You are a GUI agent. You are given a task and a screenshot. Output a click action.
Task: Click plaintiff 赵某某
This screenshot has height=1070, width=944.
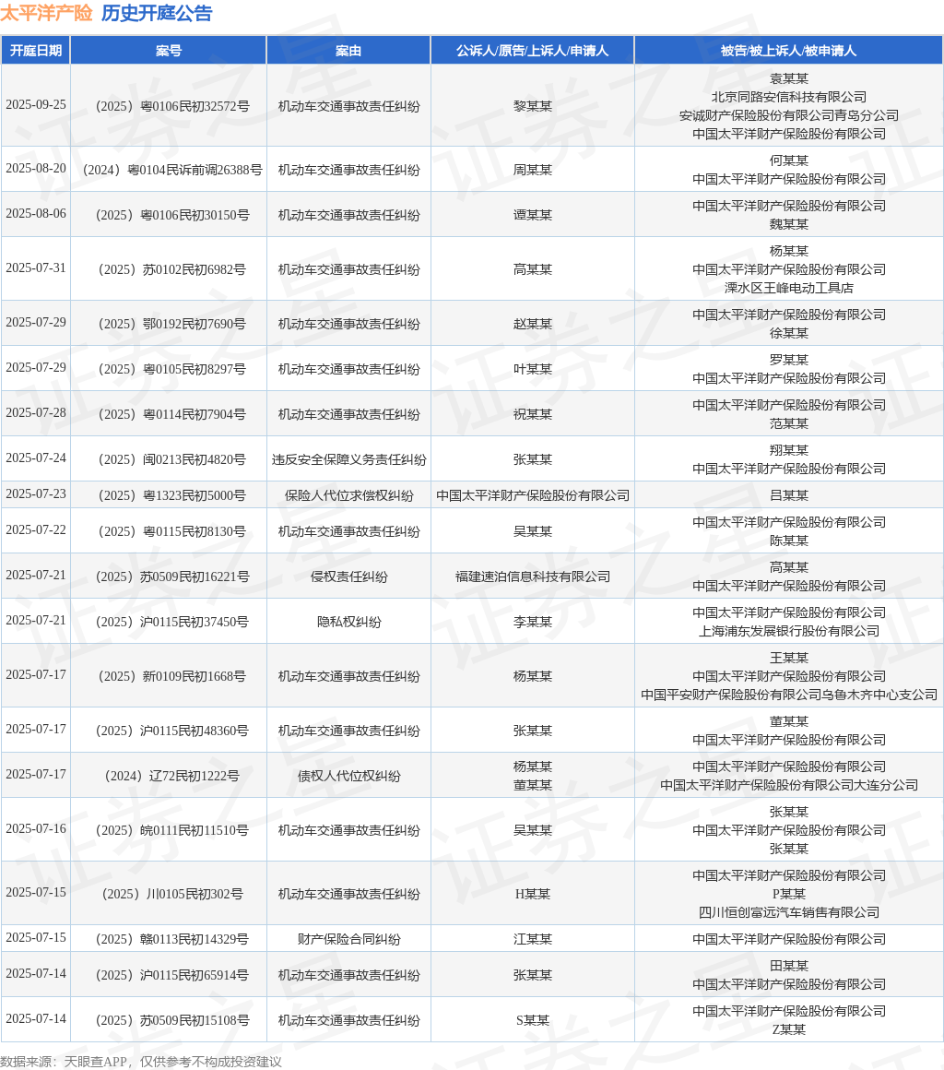coord(533,324)
